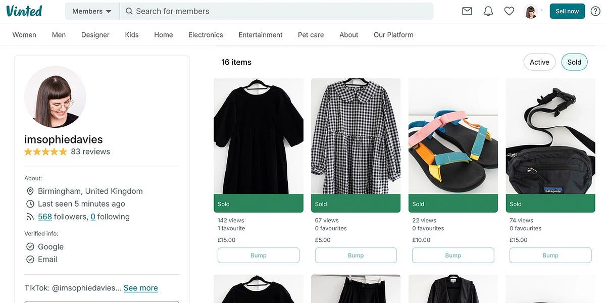
Task: Click the broadcast icon beside followers count
Action: pos(30,216)
